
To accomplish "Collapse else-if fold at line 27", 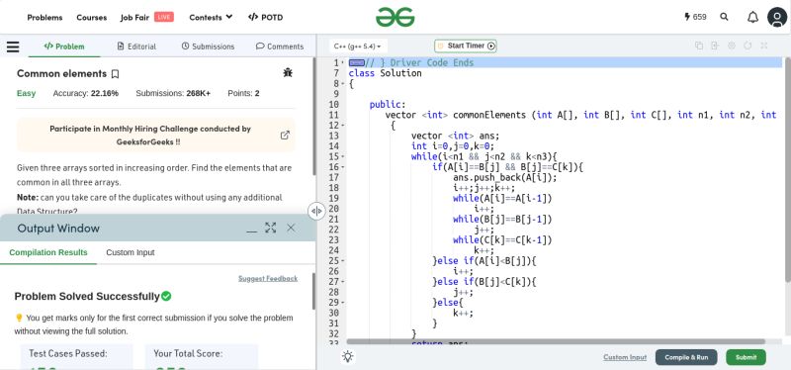I will click(343, 282).
